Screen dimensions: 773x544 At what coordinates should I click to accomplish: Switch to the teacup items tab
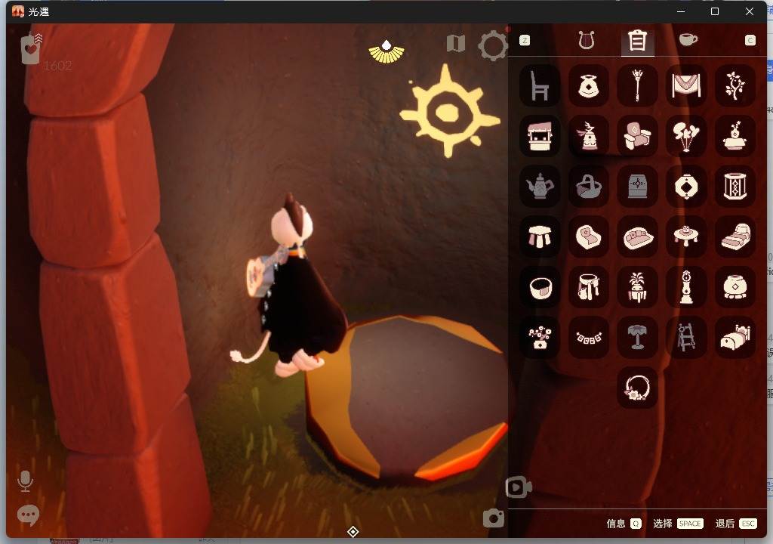[688, 39]
